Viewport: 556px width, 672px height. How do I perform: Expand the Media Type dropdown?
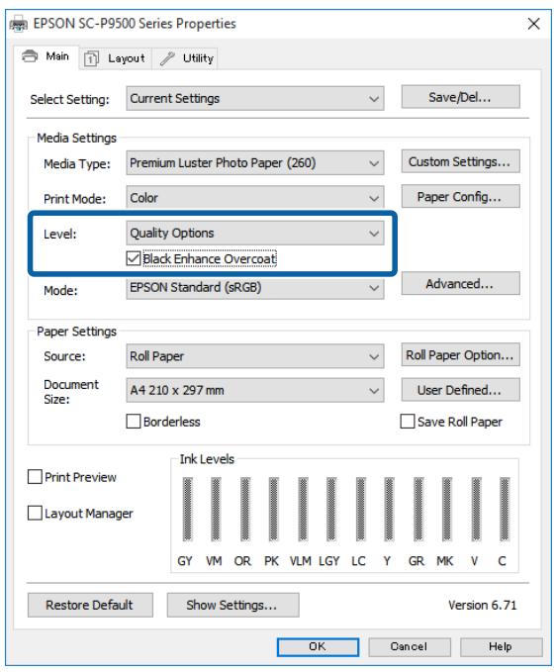coord(255,163)
